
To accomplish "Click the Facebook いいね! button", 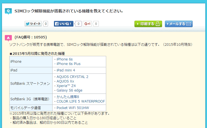I will coord(63,24).
